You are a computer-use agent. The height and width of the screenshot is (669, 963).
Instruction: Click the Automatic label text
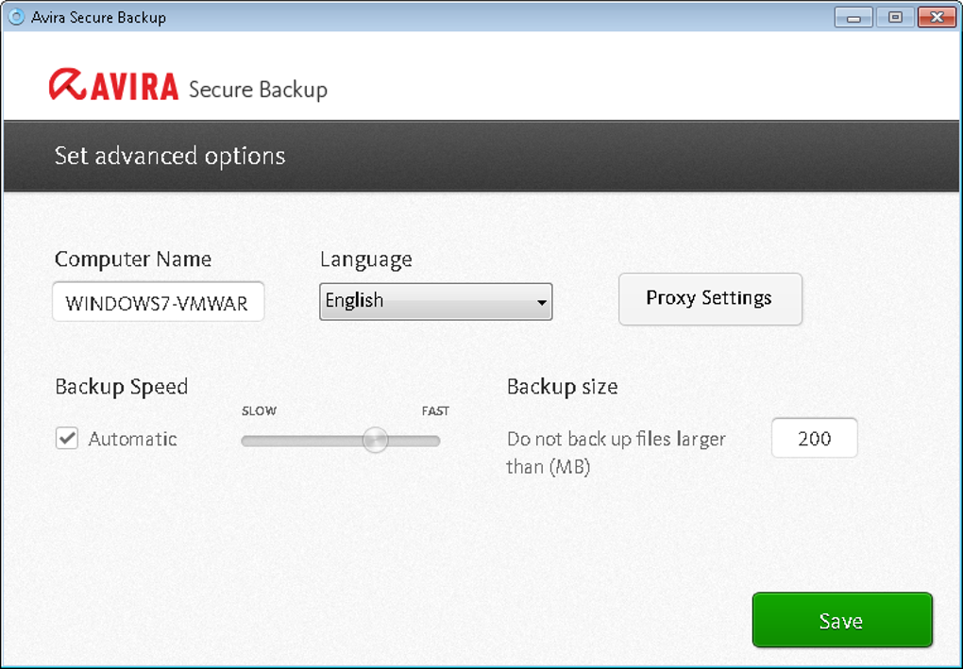coord(132,439)
